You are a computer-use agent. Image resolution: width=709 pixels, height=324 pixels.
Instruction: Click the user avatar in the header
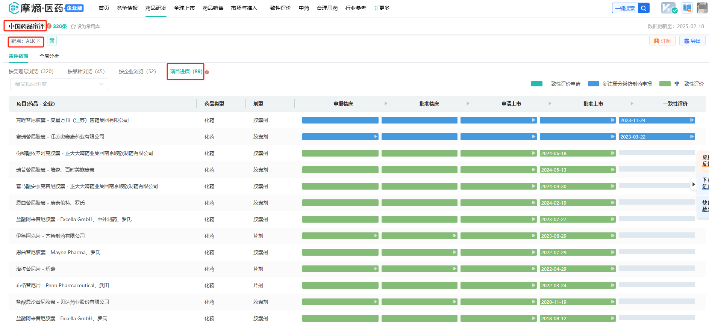[702, 8]
